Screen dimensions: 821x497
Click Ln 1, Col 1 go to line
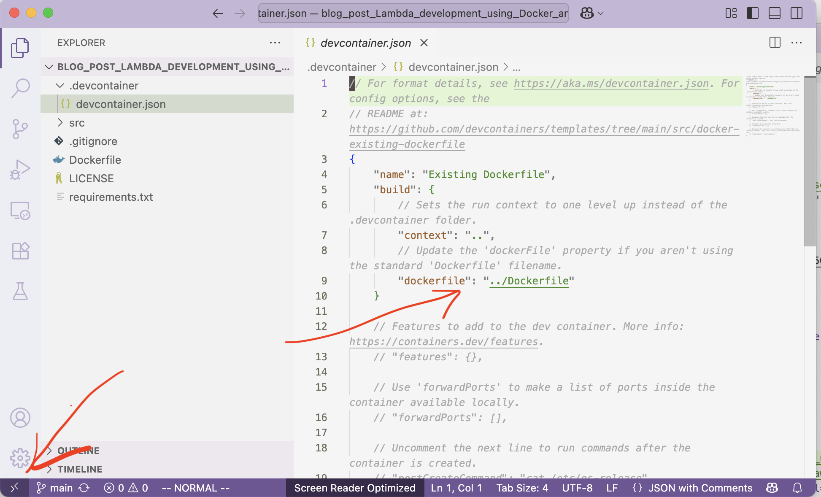pyautogui.click(x=456, y=488)
